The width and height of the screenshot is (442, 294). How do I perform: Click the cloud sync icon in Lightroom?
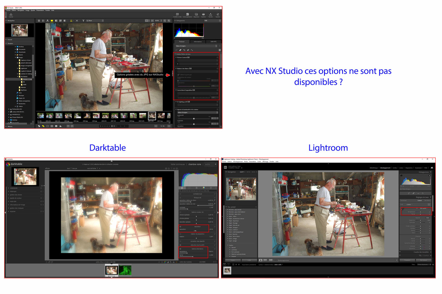click(432, 168)
